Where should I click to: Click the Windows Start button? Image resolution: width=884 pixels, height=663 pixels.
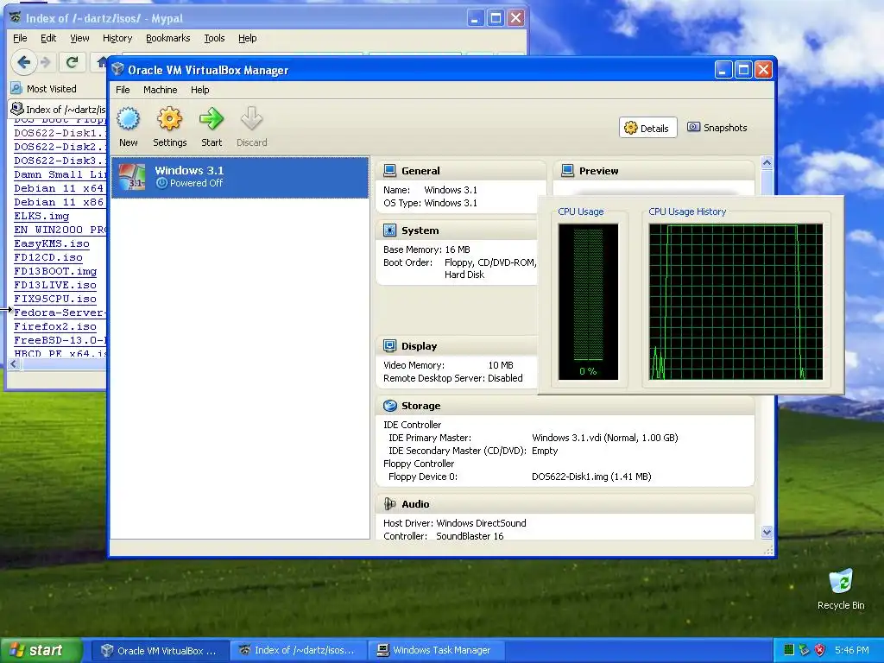pos(41,650)
